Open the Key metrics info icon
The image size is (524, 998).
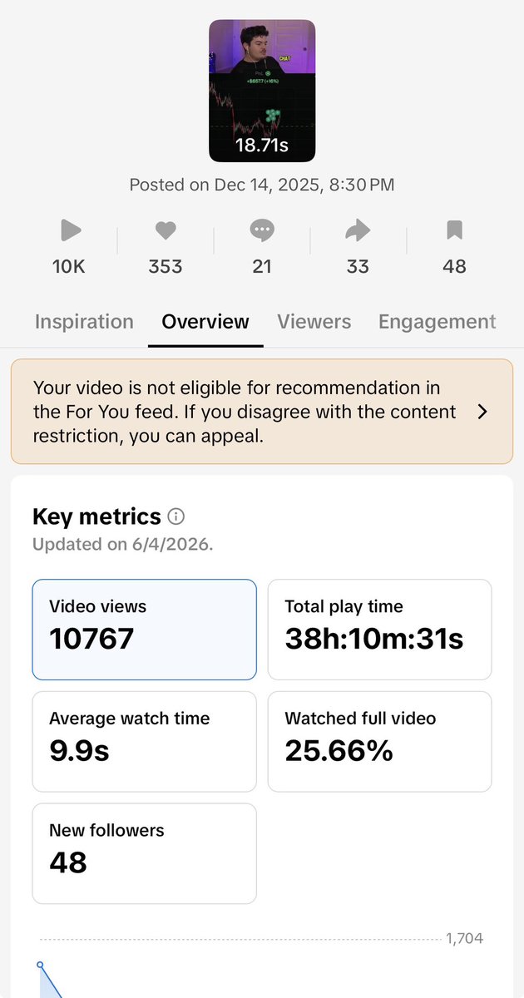(175, 516)
